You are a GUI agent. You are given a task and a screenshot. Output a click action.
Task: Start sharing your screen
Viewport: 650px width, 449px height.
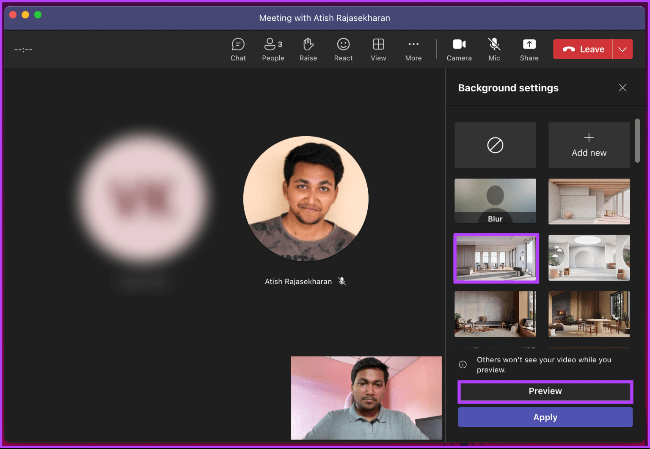(x=529, y=49)
